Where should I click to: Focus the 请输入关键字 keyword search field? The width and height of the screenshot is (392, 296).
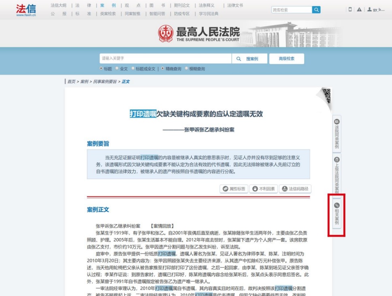(x=165, y=58)
